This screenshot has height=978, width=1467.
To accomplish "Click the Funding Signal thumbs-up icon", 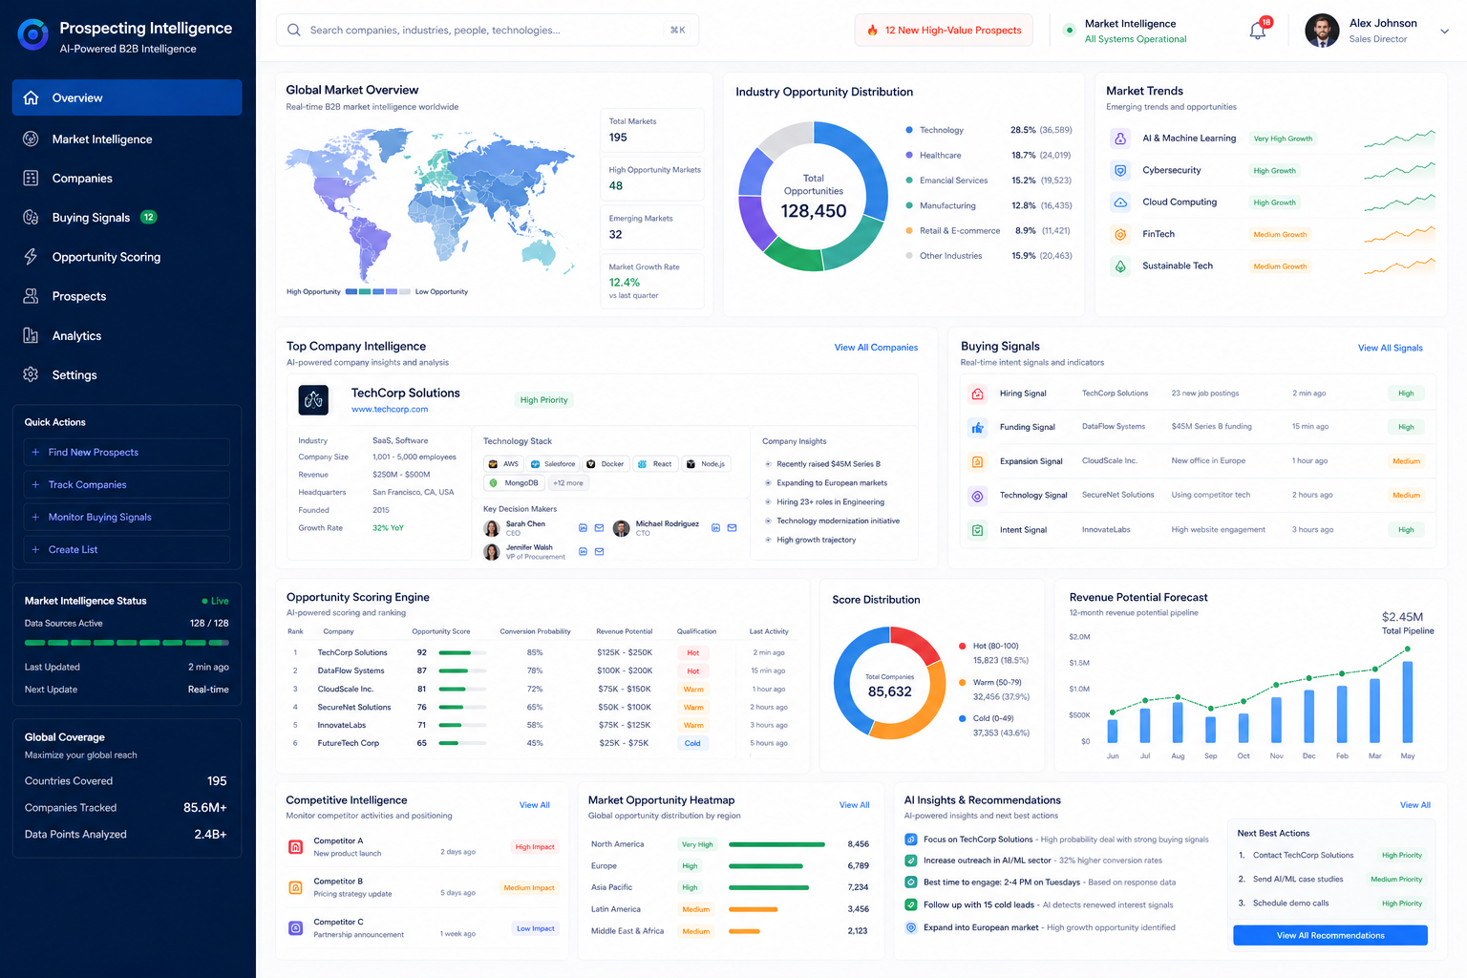I will (977, 427).
